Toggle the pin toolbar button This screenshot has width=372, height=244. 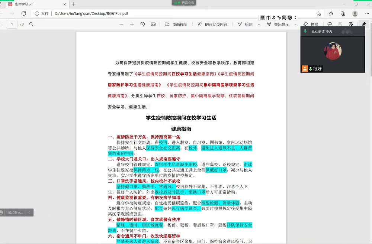(x=363, y=24)
